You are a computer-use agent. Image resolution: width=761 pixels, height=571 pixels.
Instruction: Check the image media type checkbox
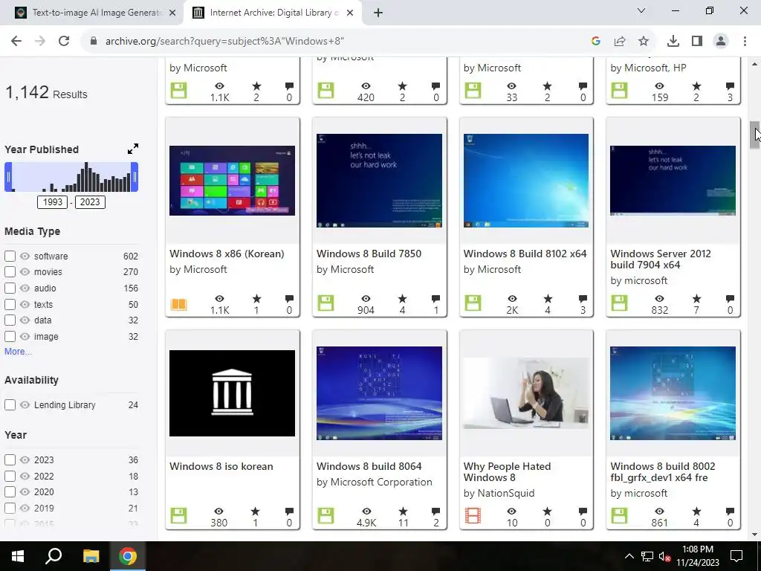pos(10,337)
